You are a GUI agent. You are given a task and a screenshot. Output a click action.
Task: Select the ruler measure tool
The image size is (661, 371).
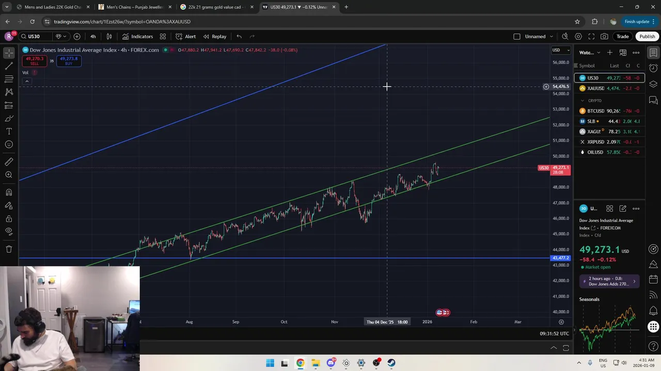coord(9,162)
